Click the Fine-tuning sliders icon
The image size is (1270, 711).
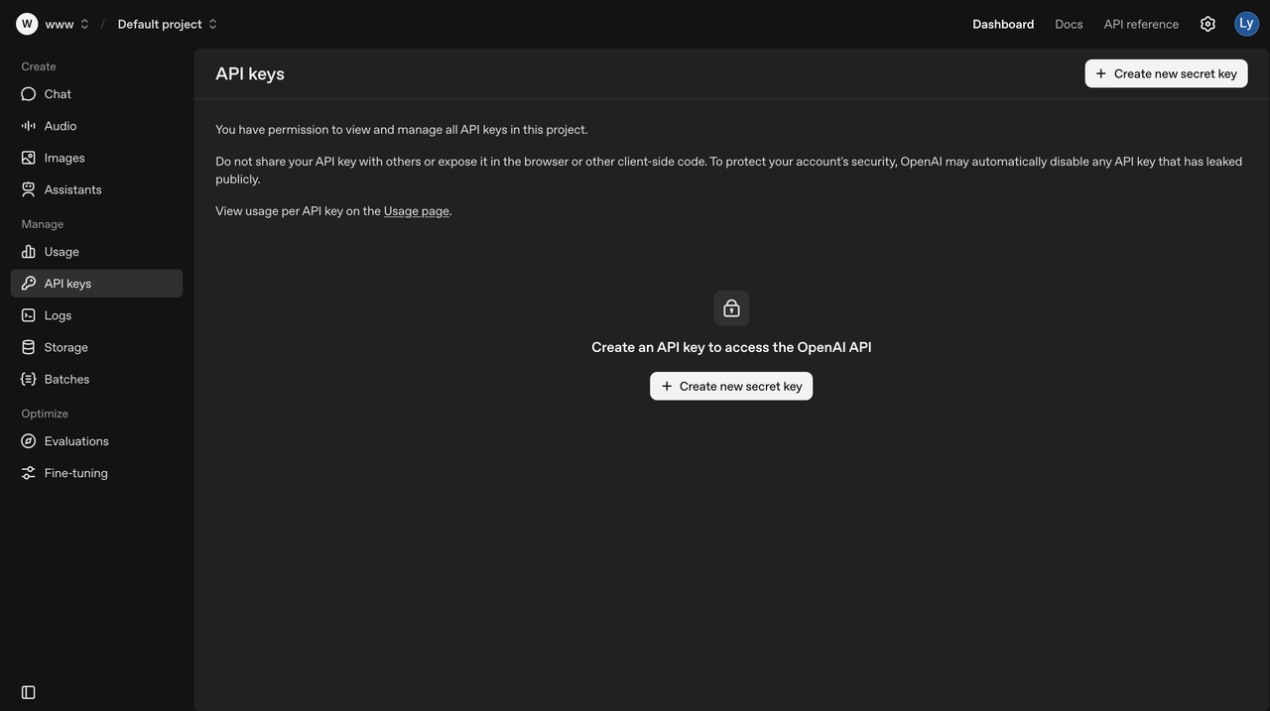pyautogui.click(x=29, y=473)
